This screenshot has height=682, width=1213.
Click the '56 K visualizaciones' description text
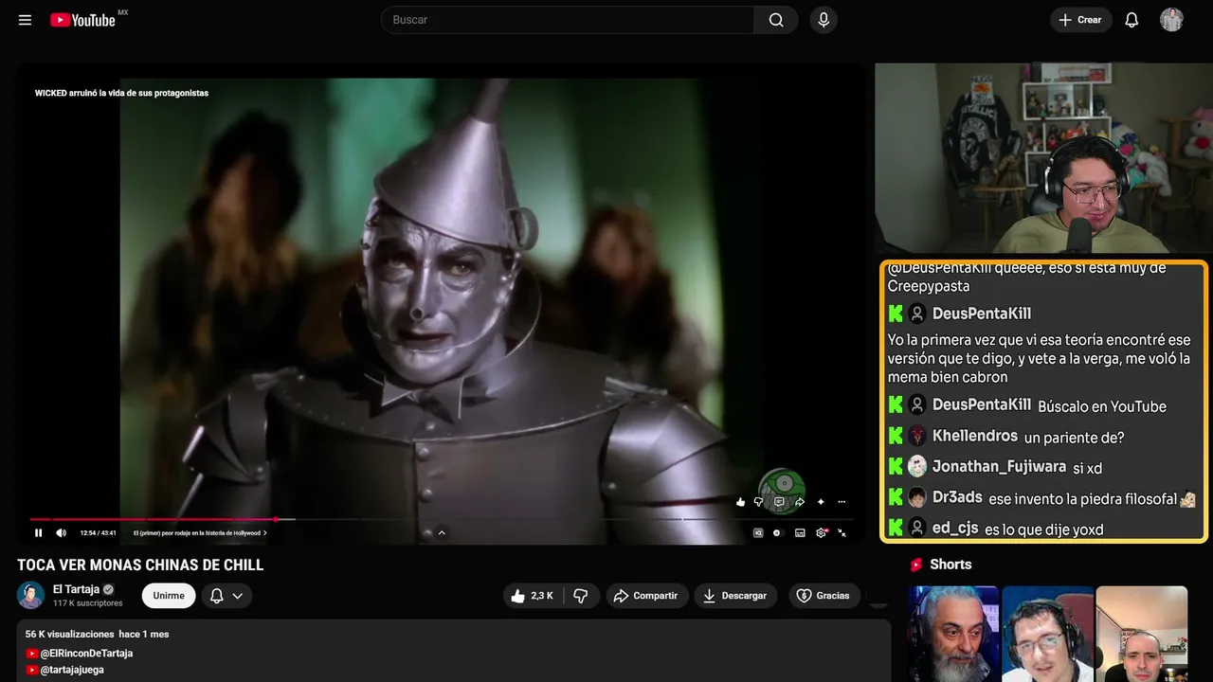click(x=68, y=634)
